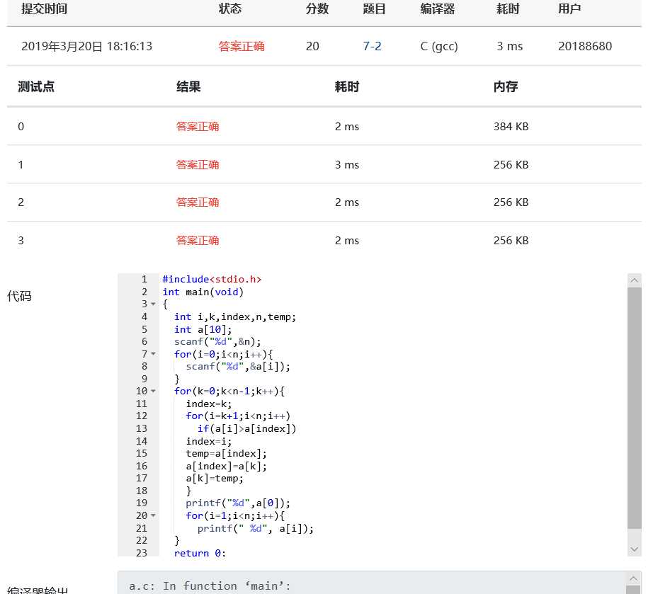Screen dimensions: 653x594
Task: Collapse code fold arrow at line 10
Action: (153, 392)
